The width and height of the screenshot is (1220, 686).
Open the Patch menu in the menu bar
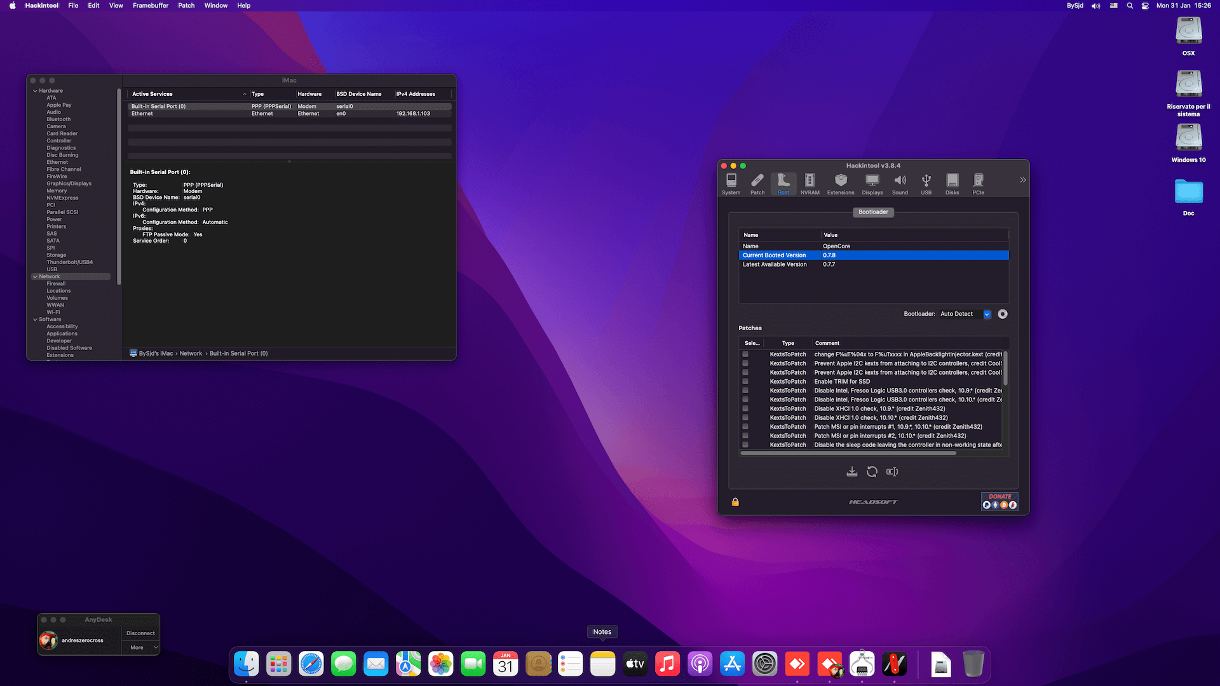point(186,6)
